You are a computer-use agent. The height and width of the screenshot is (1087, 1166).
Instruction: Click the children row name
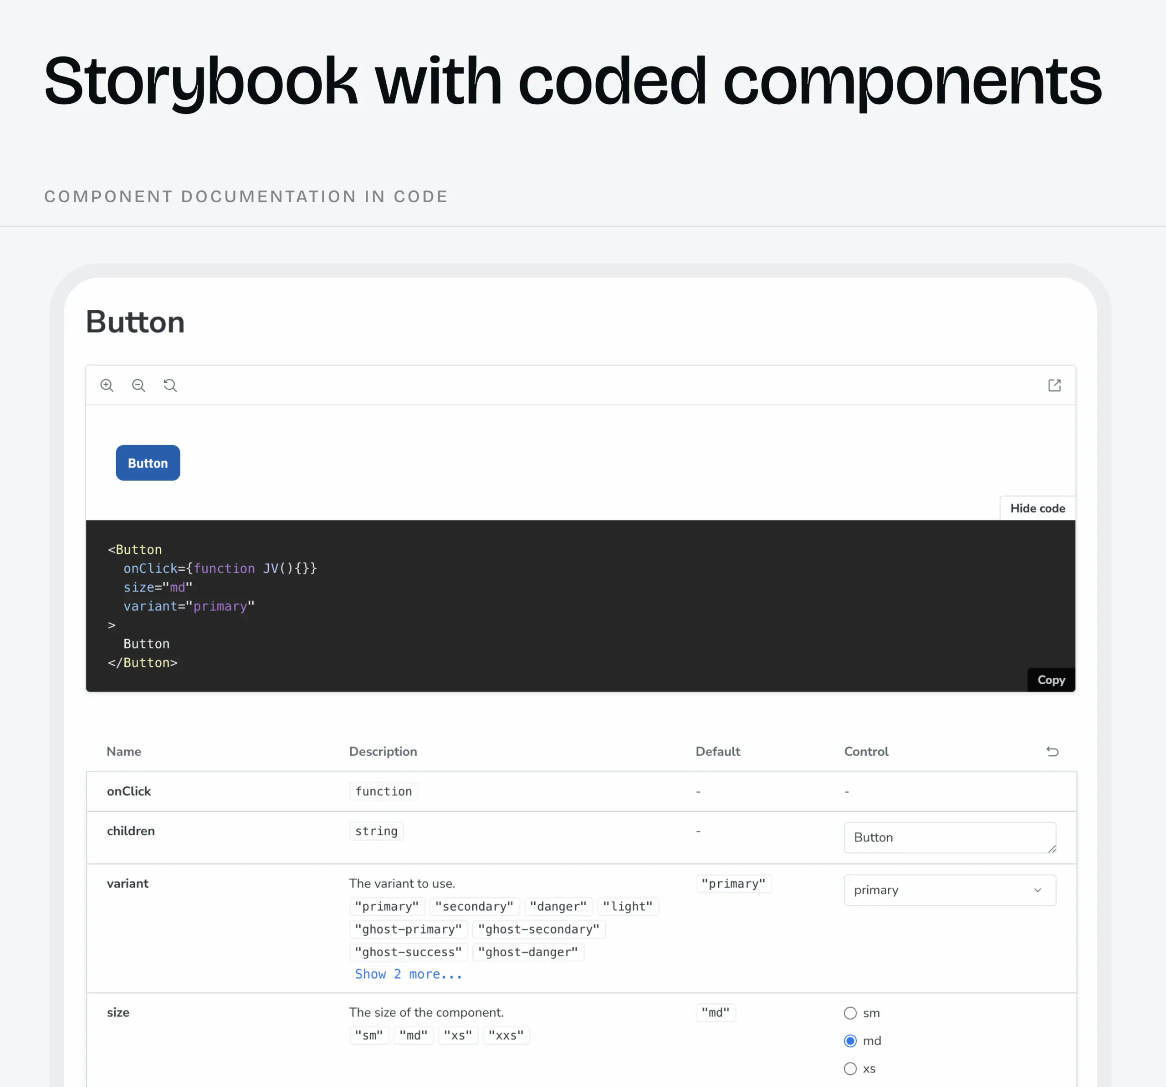(x=131, y=831)
